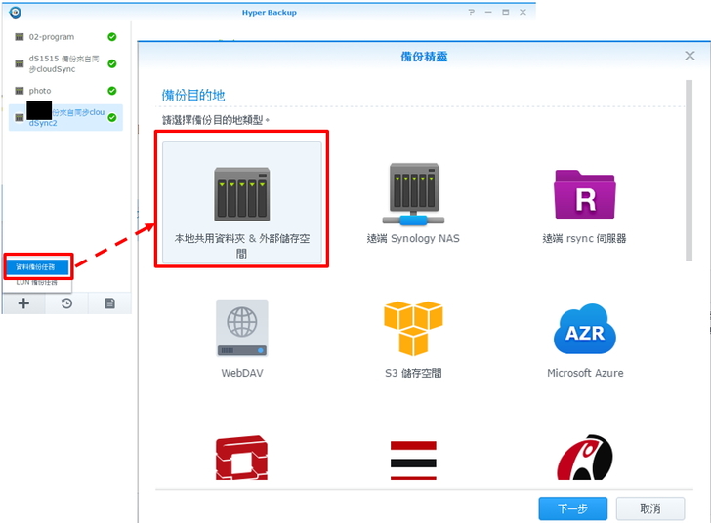The width and height of the screenshot is (711, 523).
Task: Click the wizard's vertical scrollbar
Action: [x=689, y=170]
